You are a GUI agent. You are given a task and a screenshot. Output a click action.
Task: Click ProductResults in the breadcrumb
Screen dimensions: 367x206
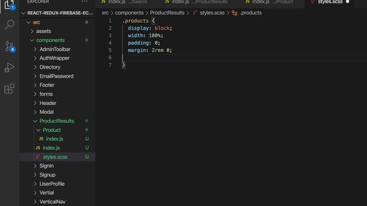pos(167,13)
